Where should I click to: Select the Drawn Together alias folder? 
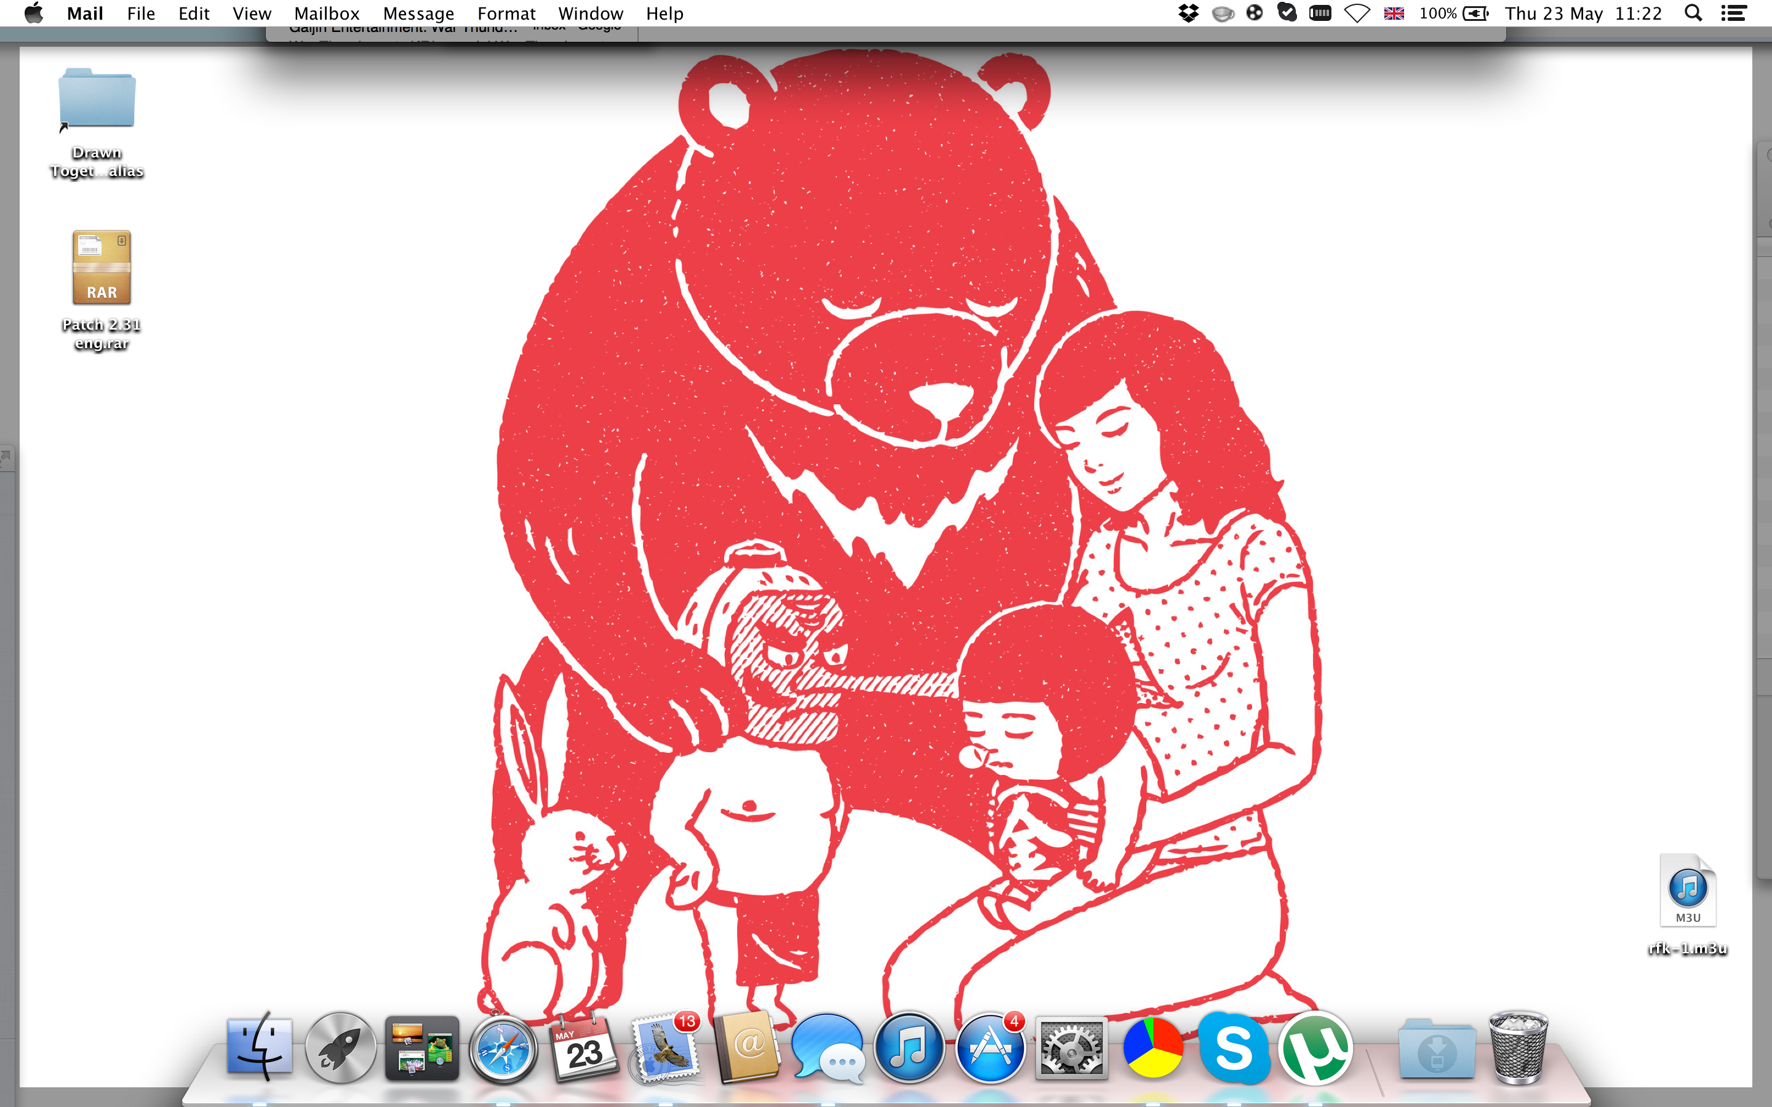point(97,123)
